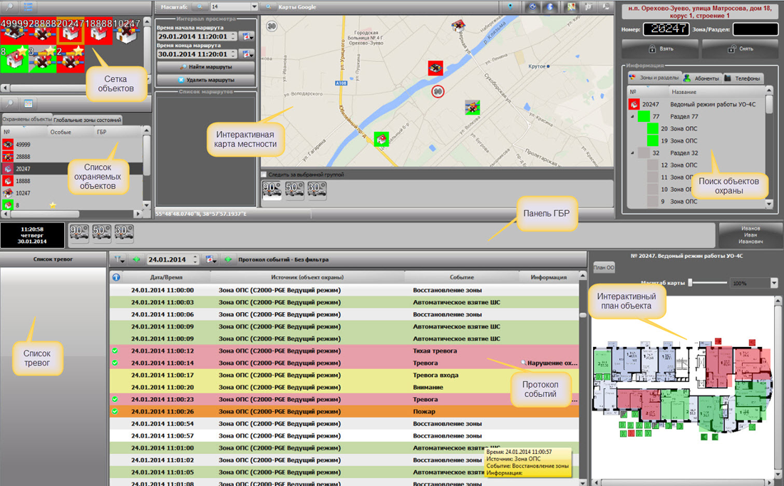This screenshot has height=486, width=784.
Task: Select object 18888 in the guarded objects list
Action: click(x=24, y=181)
